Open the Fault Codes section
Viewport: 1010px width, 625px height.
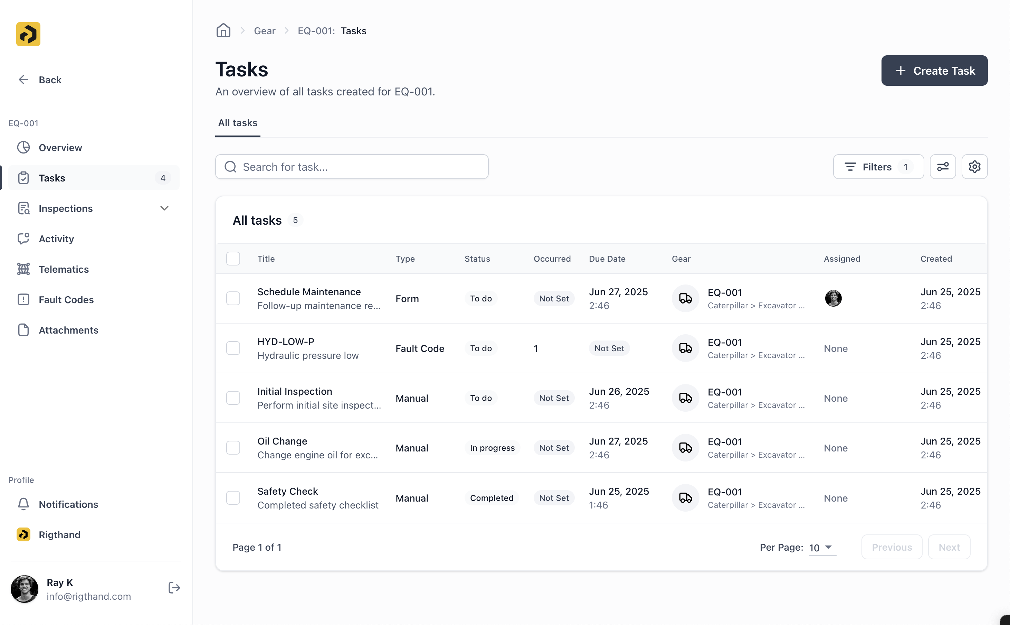66,299
